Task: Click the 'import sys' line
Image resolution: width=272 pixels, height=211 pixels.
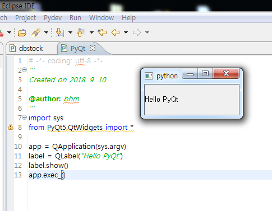Action: 46,118
